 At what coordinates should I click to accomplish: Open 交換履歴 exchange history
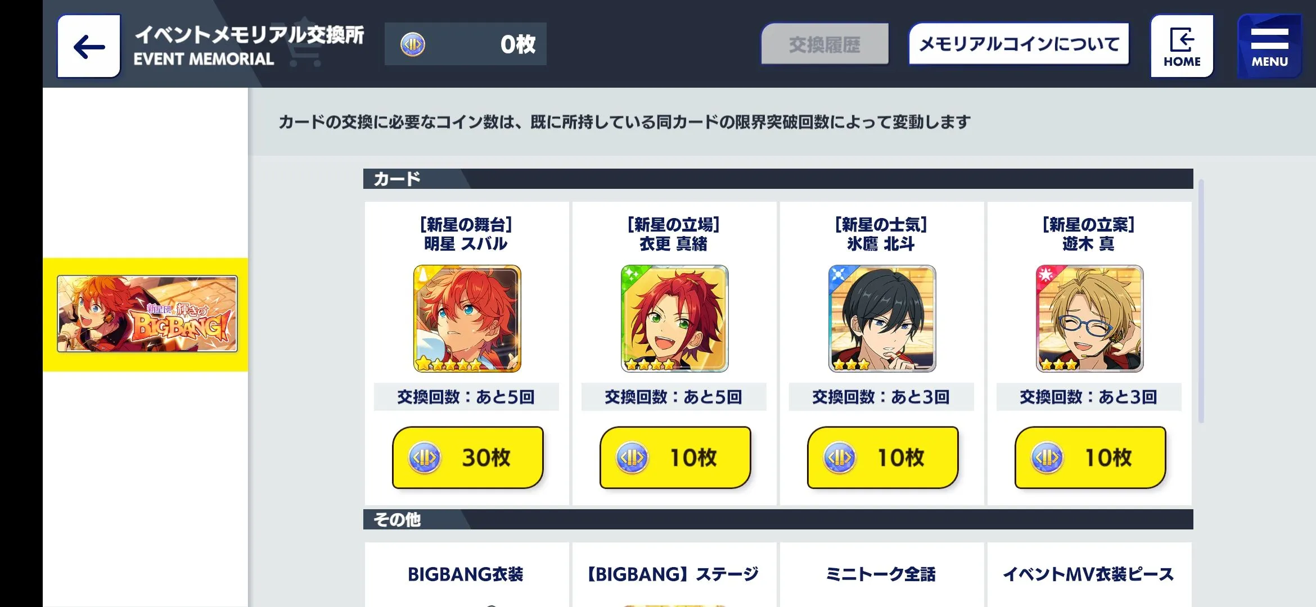click(x=824, y=44)
